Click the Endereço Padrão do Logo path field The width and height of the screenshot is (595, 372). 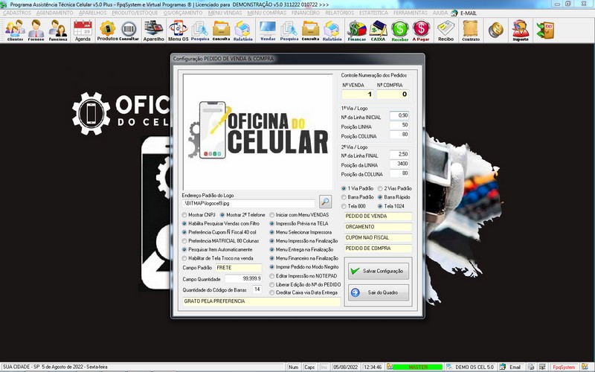tap(248, 203)
